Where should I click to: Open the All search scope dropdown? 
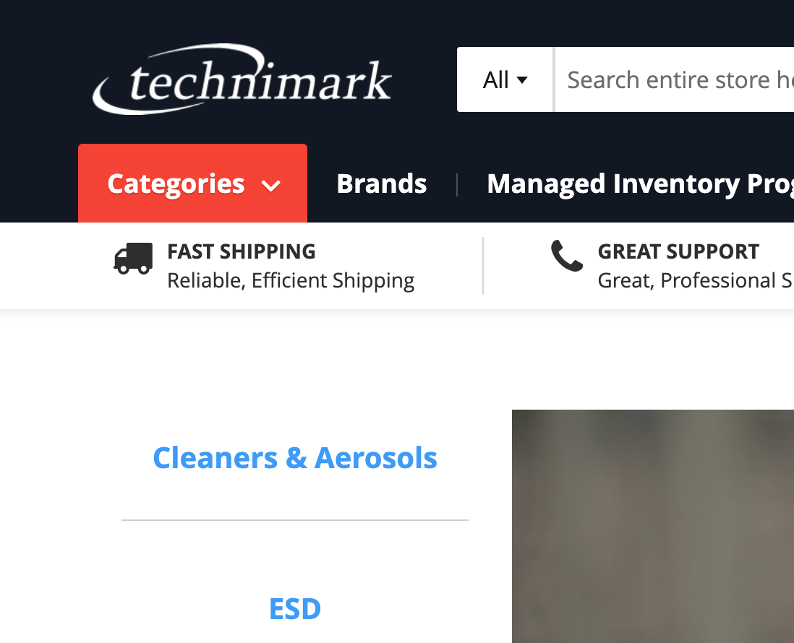[505, 79]
